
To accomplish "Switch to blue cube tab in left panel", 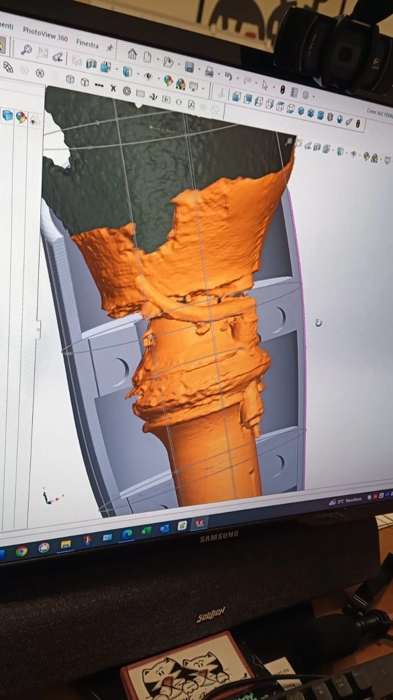I will click(7, 115).
